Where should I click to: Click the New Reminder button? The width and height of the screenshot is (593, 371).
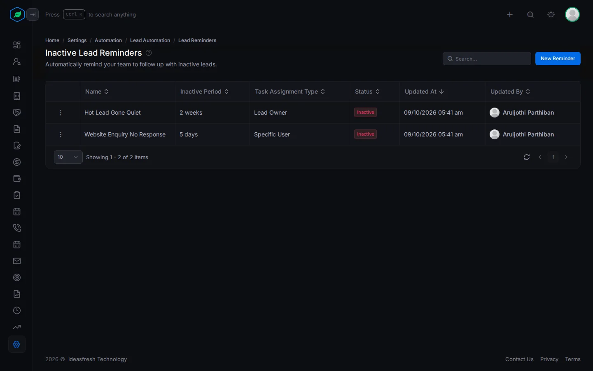[x=558, y=59]
